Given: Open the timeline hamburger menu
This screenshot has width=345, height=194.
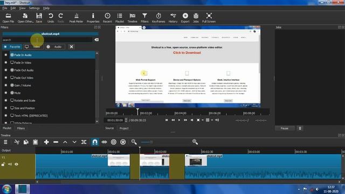Looking at the screenshot, I should [x=5, y=142].
